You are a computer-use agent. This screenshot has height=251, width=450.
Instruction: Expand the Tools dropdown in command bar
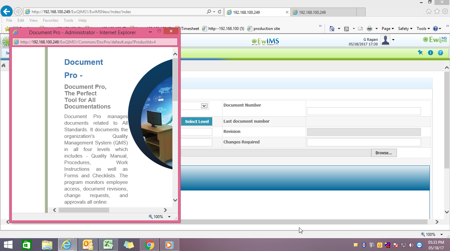coord(423,29)
